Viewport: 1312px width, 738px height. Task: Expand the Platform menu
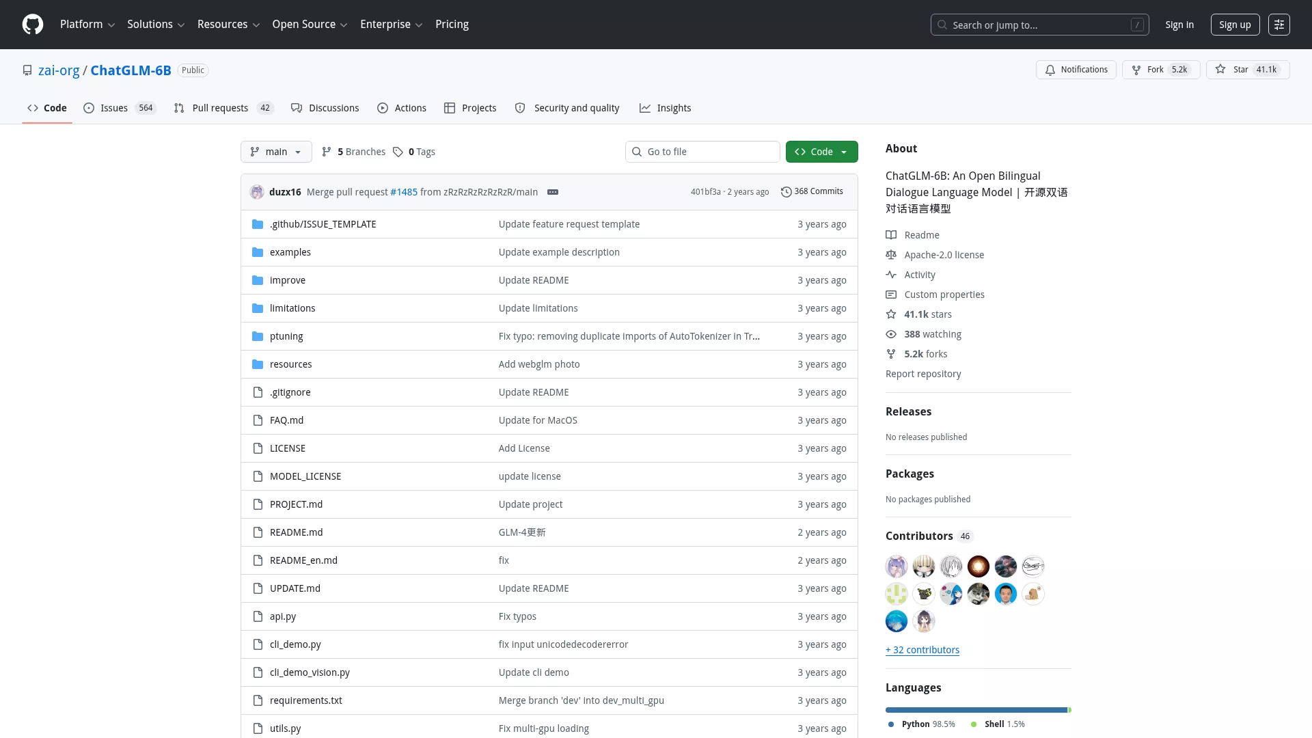pos(87,25)
